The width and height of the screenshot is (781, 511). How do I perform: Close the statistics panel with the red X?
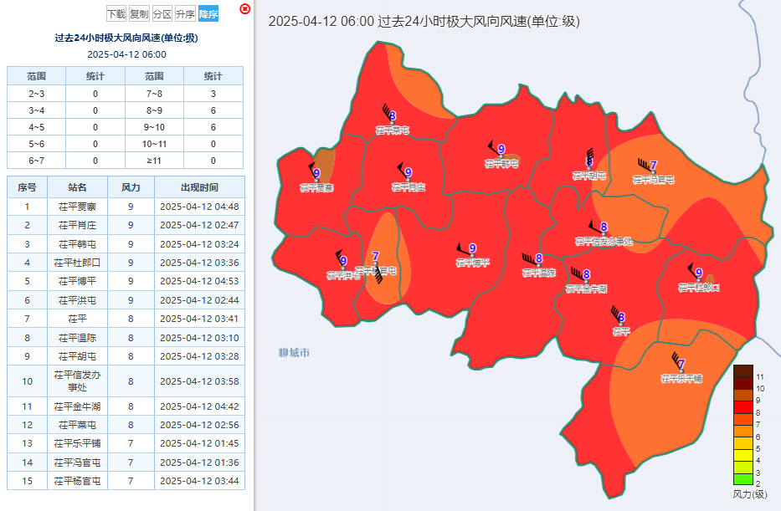tap(244, 8)
